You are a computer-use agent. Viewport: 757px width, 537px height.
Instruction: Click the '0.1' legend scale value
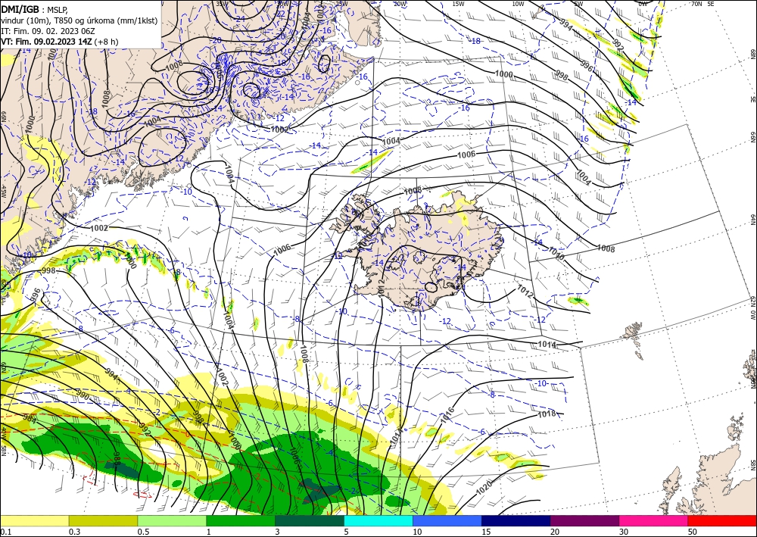tap(5, 532)
